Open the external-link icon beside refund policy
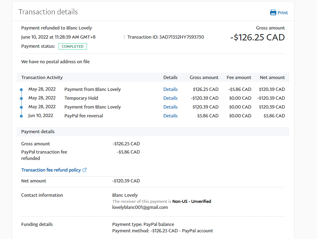The image size is (317, 239). pyautogui.click(x=85, y=170)
